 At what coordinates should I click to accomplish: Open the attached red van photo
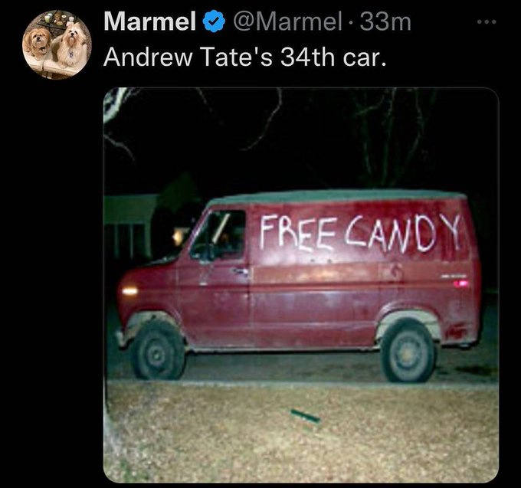click(301, 285)
